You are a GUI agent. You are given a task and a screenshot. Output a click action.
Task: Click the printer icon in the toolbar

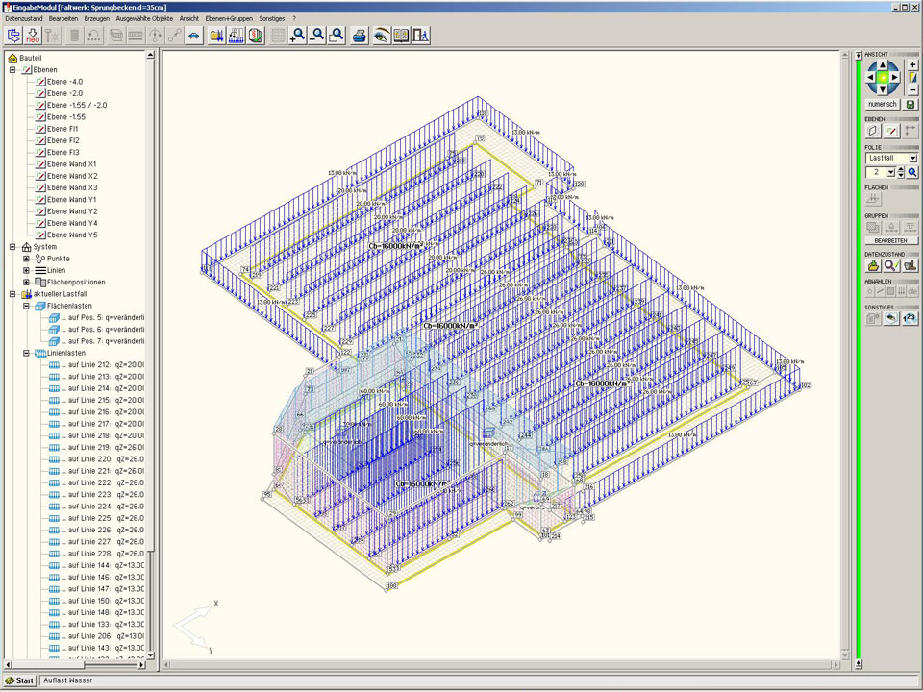point(360,36)
